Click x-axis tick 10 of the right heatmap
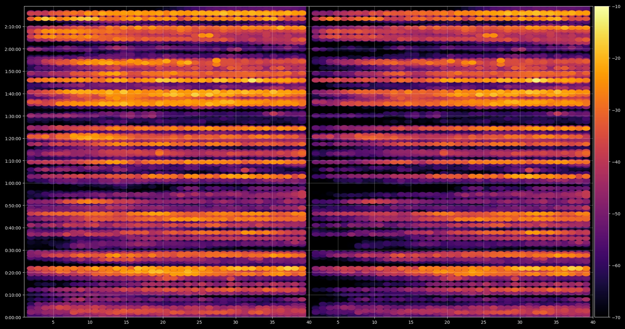The height and width of the screenshot is (329, 625). tap(374, 322)
